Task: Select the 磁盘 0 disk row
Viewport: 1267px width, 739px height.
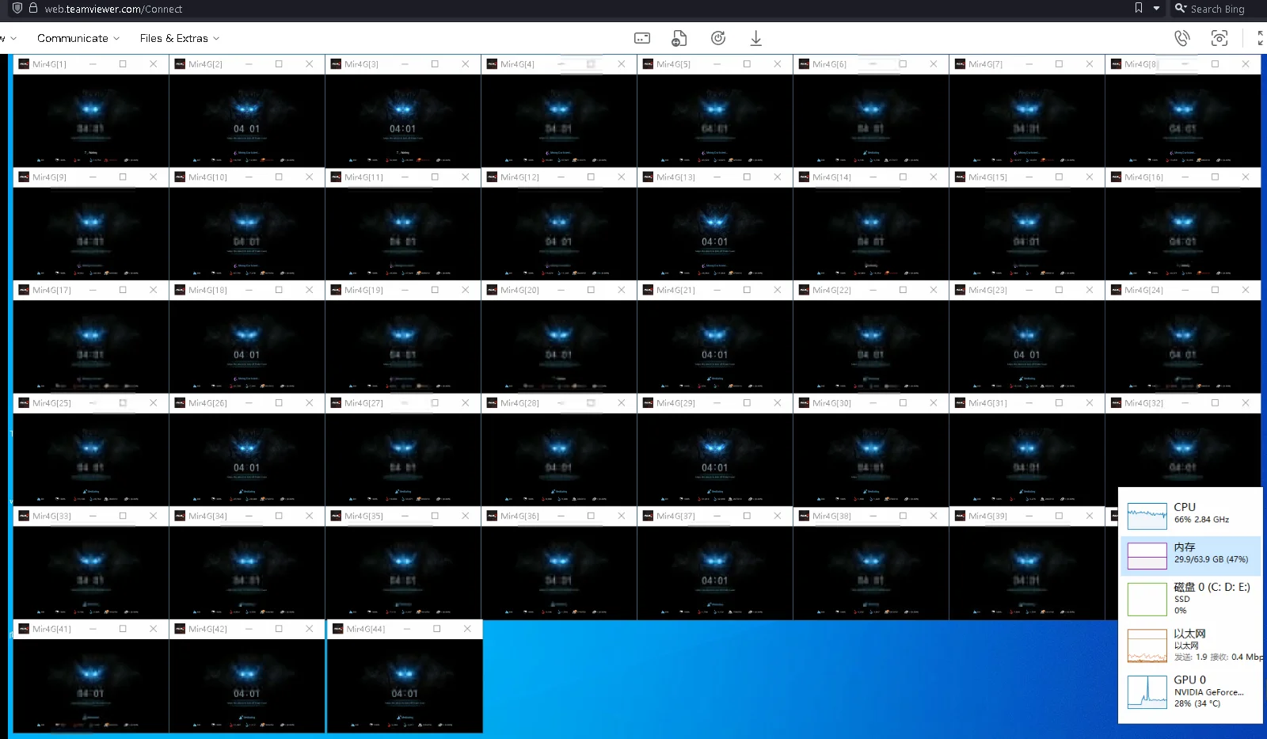Action: tap(1190, 599)
